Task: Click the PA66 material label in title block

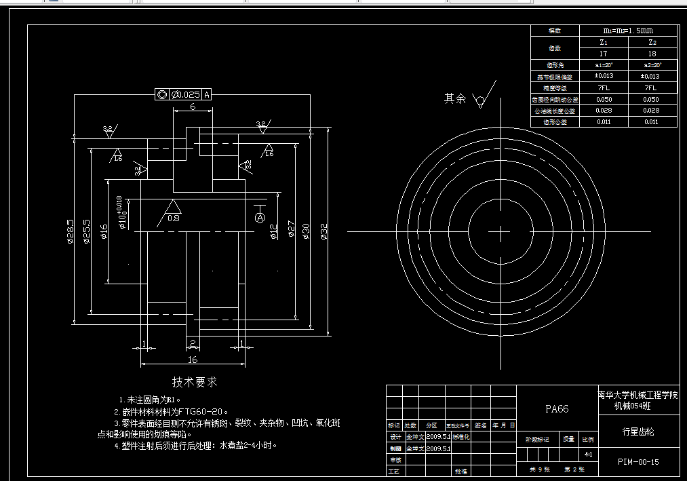Action: [x=557, y=409]
